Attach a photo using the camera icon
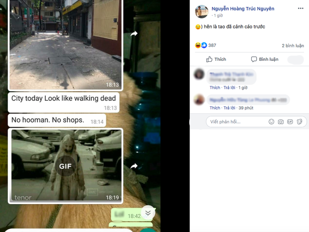This screenshot has height=232, width=309. click(x=281, y=122)
